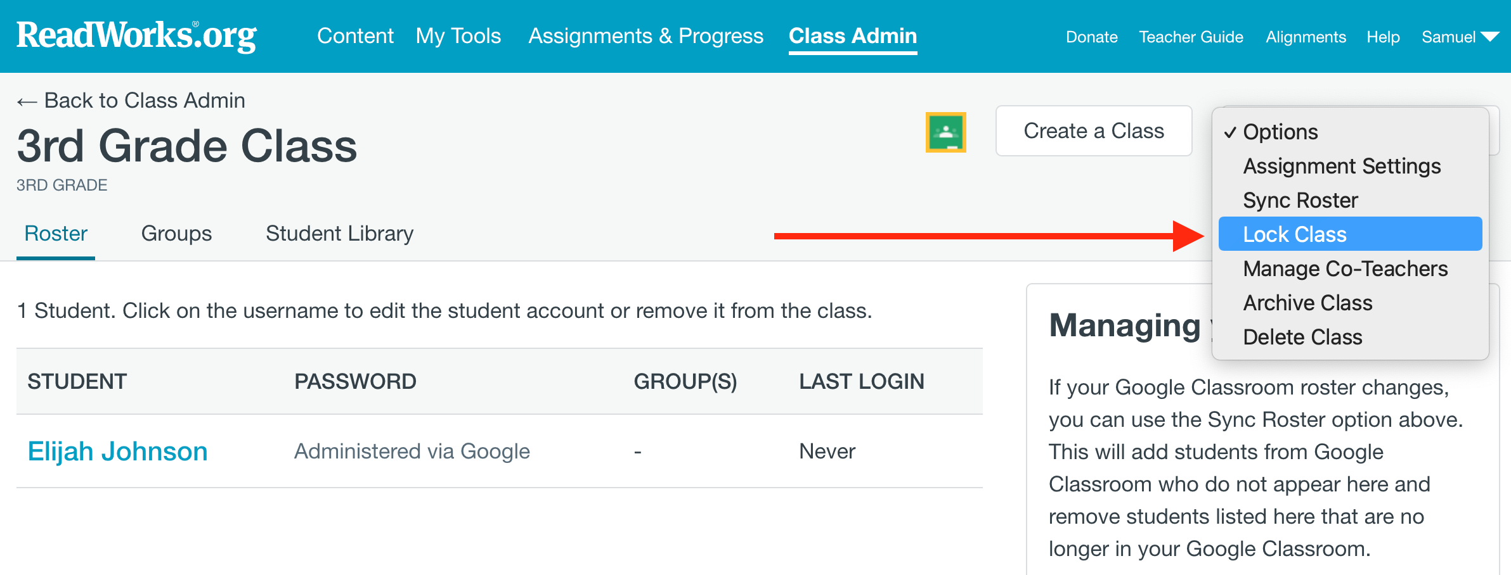Open the My Tools menu
This screenshot has height=575, width=1511.
tap(458, 36)
